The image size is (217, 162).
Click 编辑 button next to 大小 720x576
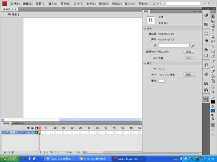[x=189, y=75]
